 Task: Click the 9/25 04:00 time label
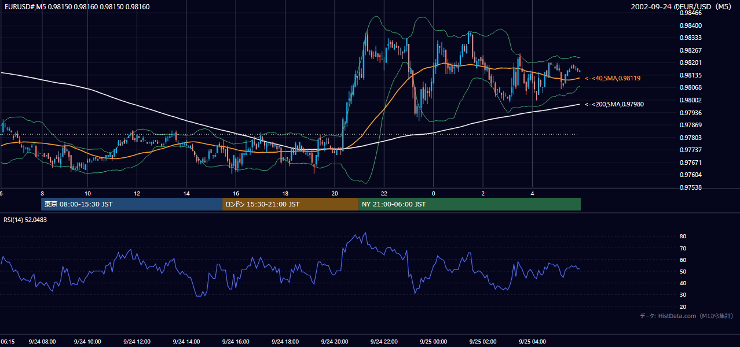click(x=531, y=342)
